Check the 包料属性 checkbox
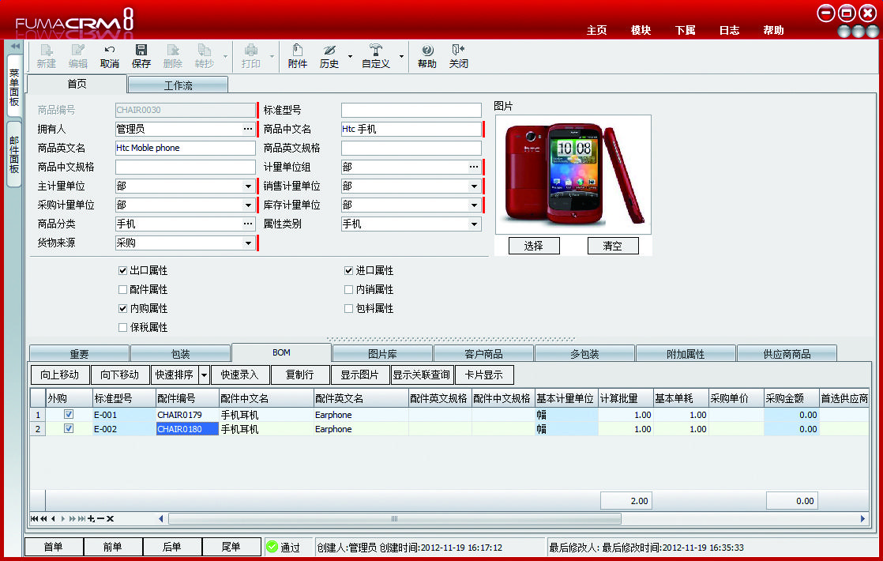The width and height of the screenshot is (883, 561). [348, 308]
